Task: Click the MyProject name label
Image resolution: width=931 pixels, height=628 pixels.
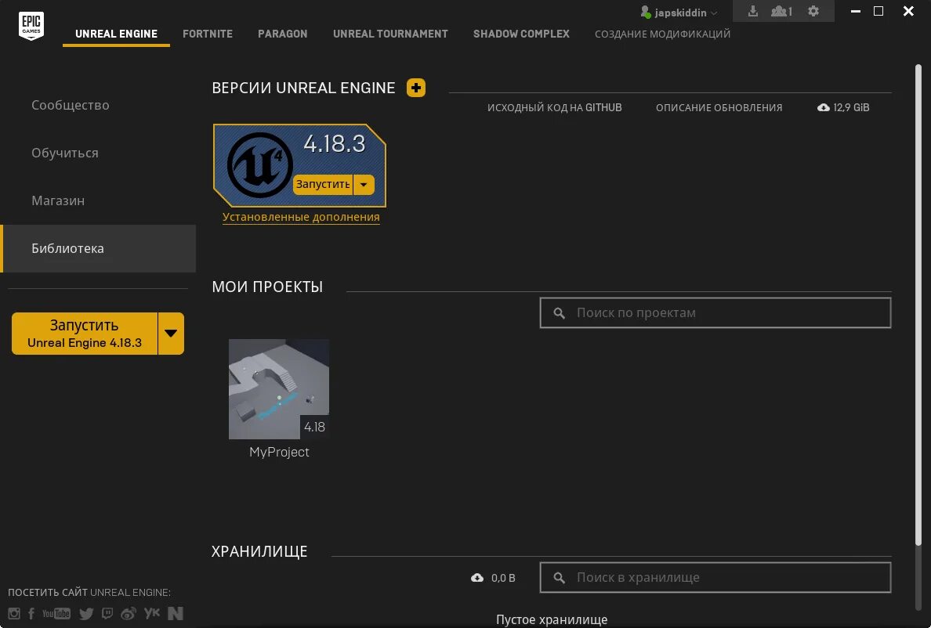Action: pyautogui.click(x=279, y=452)
